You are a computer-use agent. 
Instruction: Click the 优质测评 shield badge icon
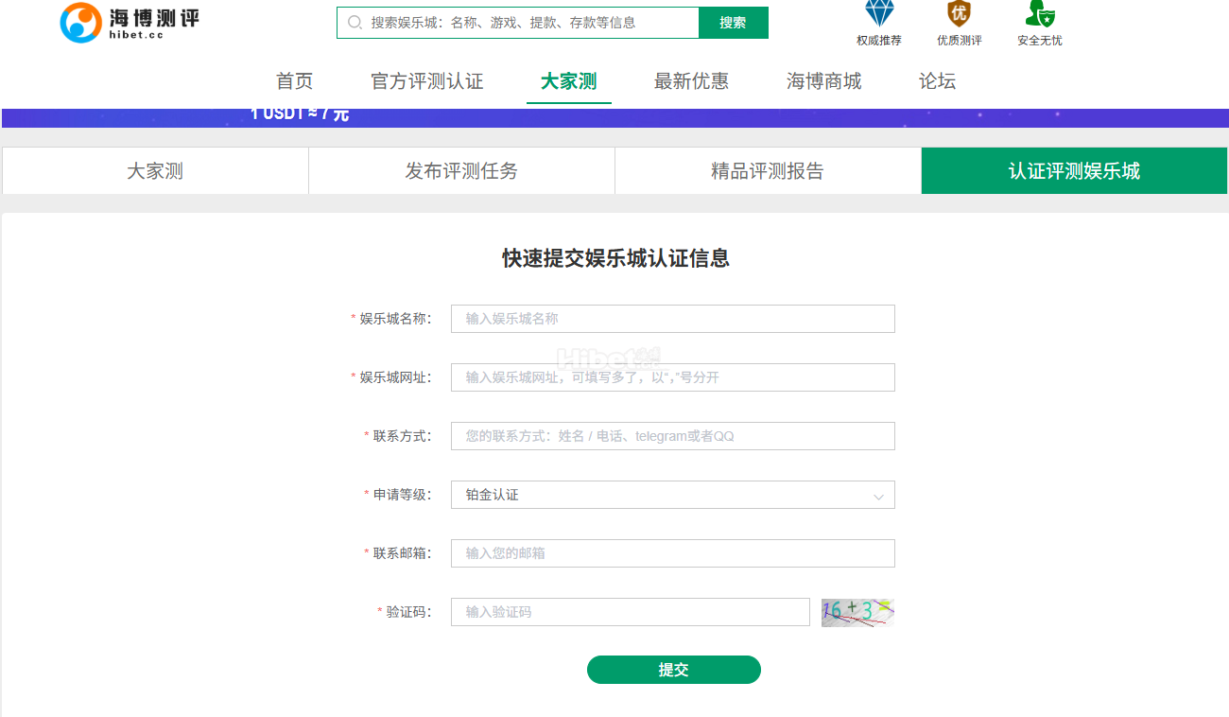click(x=959, y=14)
